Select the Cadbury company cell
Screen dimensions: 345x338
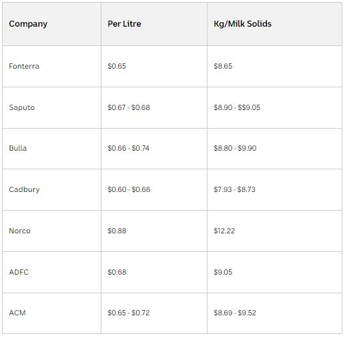tap(51, 189)
